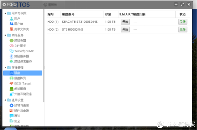Click the 容量 column header

tap(111, 14)
